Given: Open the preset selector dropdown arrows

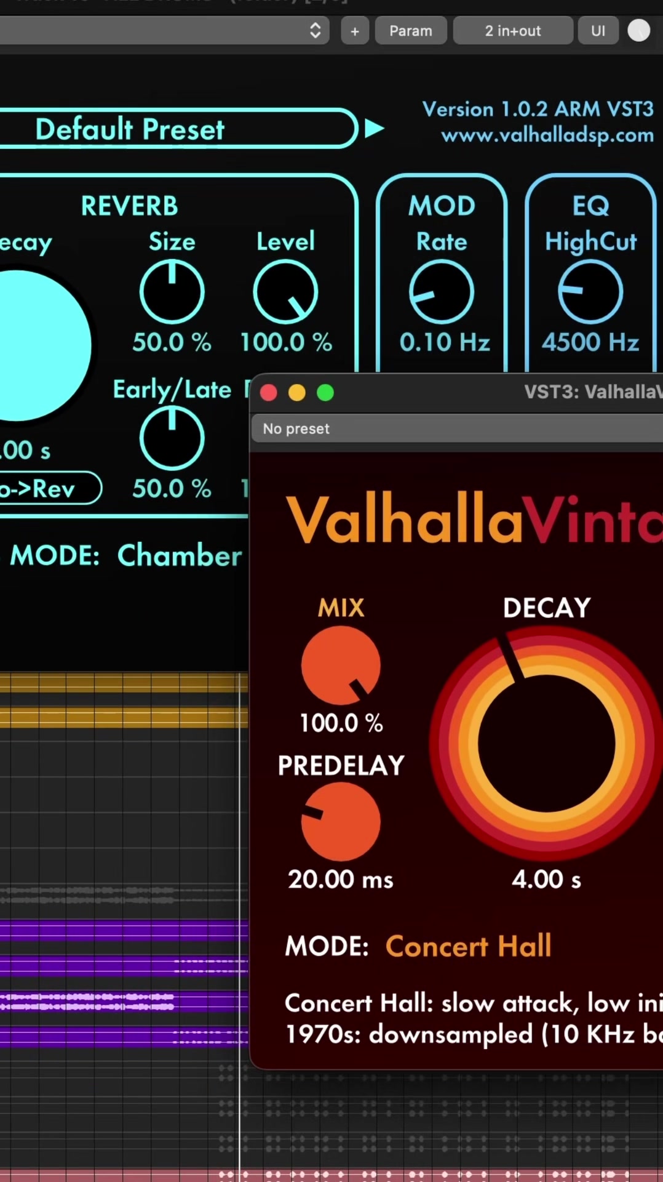Looking at the screenshot, I should pos(315,31).
